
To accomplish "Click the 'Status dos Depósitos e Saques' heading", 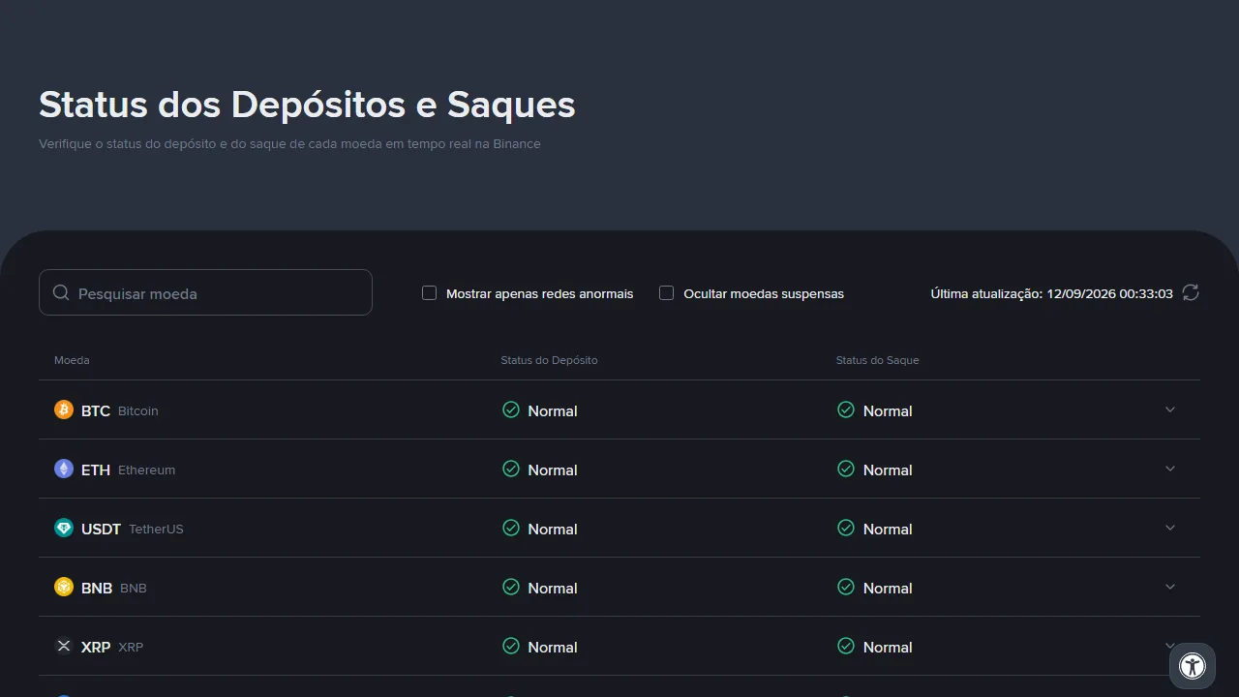I will (x=307, y=105).
